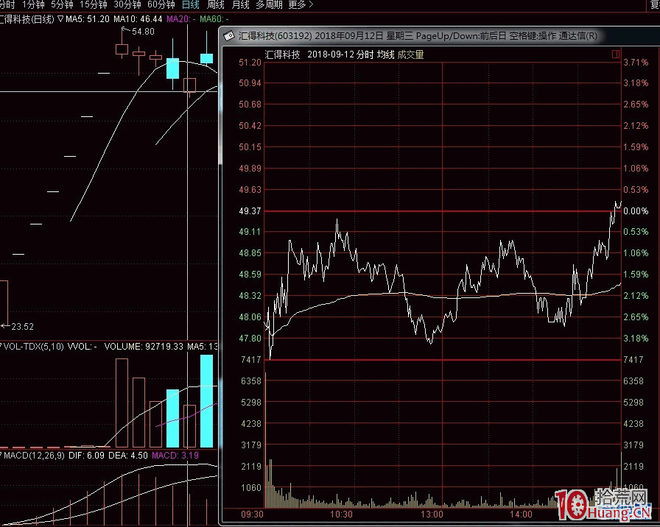Screen dimensions: 660x527
Task: Switch to the 1分钟 chart period
Action: pyautogui.click(x=34, y=4)
